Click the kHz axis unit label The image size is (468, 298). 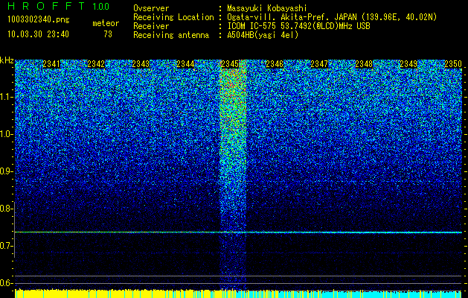pyautogui.click(x=7, y=60)
